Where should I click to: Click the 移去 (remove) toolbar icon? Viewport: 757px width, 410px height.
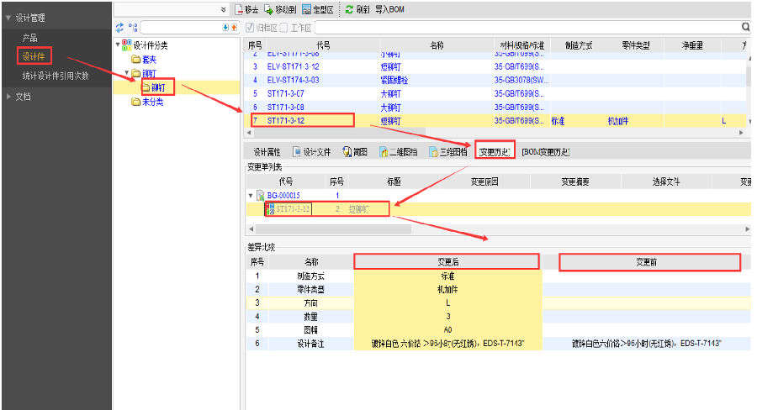pyautogui.click(x=239, y=9)
